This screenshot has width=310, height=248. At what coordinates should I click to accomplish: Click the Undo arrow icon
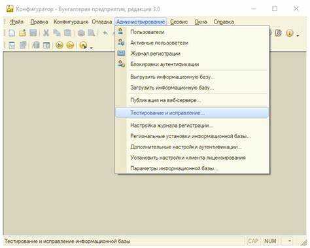(x=105, y=33)
